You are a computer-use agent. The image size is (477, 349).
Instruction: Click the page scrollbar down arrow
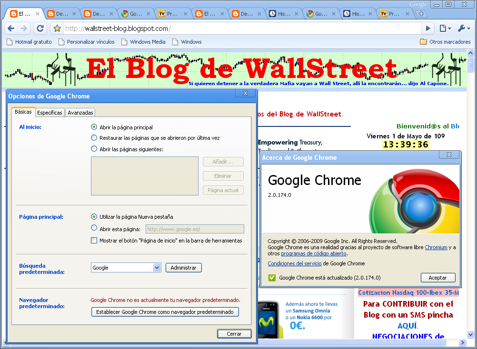coord(471,335)
